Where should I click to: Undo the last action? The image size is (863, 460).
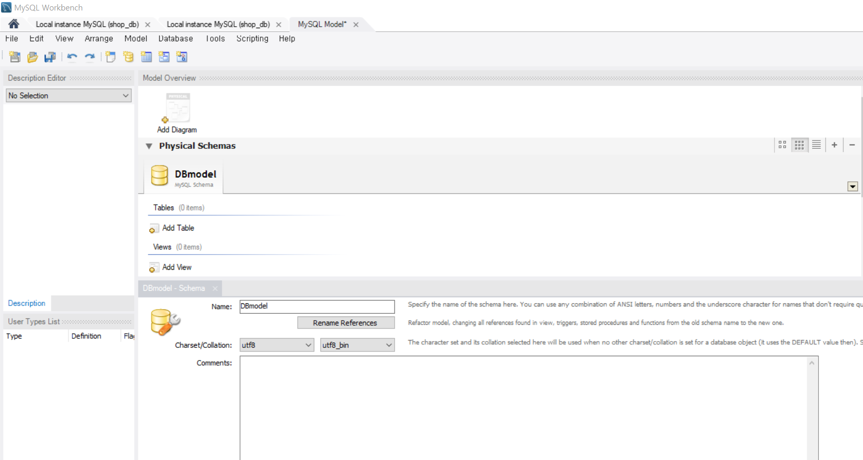click(x=72, y=57)
